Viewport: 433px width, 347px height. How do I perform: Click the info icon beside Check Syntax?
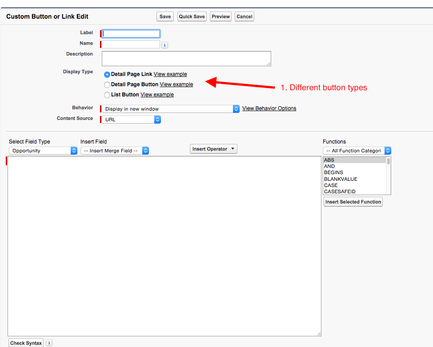click(49, 343)
